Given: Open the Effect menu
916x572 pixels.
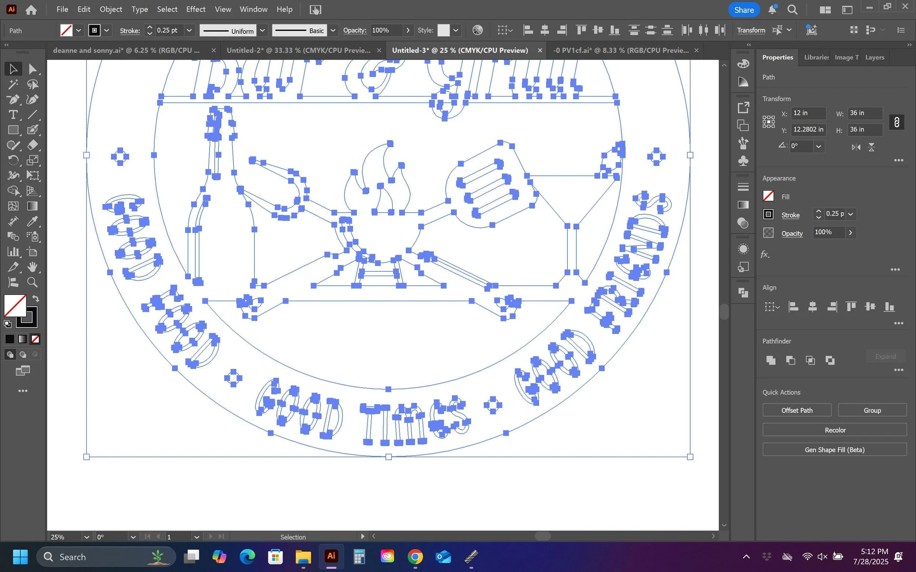Looking at the screenshot, I should 195,10.
